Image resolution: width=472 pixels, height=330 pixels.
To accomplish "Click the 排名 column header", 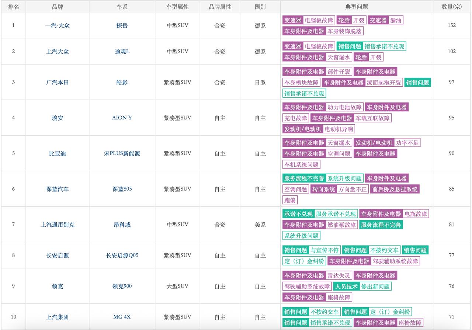I will (14, 7).
